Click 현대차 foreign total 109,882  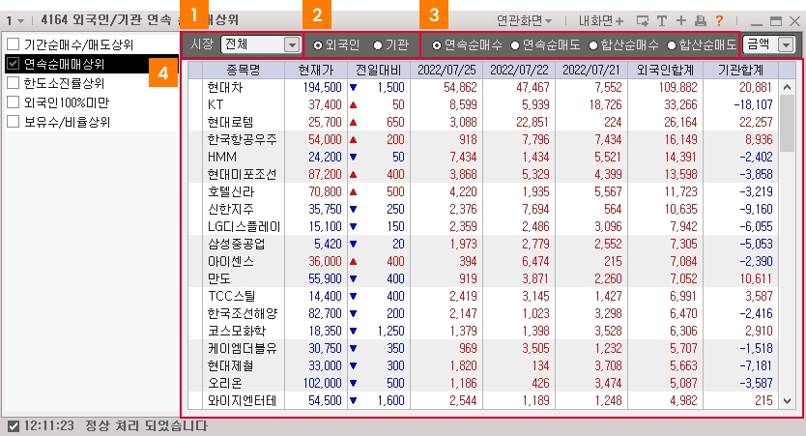coord(678,87)
